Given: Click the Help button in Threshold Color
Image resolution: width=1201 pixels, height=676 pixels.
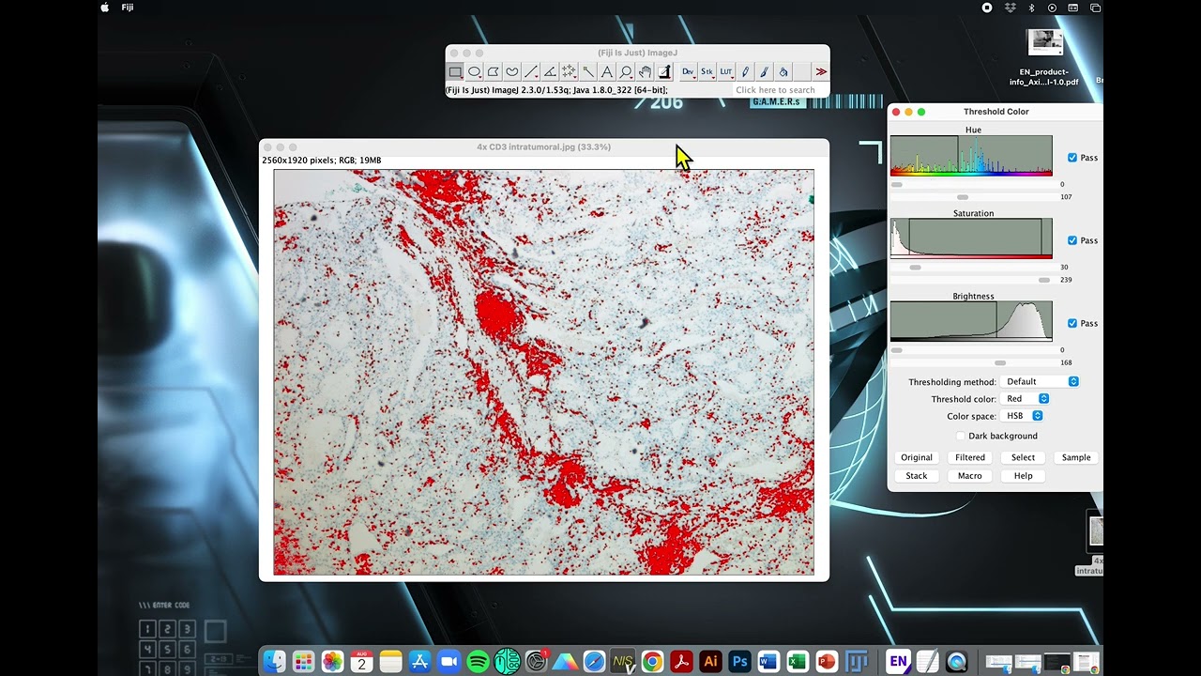Looking at the screenshot, I should pyautogui.click(x=1023, y=476).
